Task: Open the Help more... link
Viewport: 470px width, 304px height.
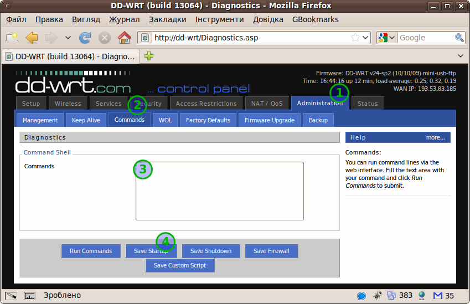Action: click(x=436, y=137)
